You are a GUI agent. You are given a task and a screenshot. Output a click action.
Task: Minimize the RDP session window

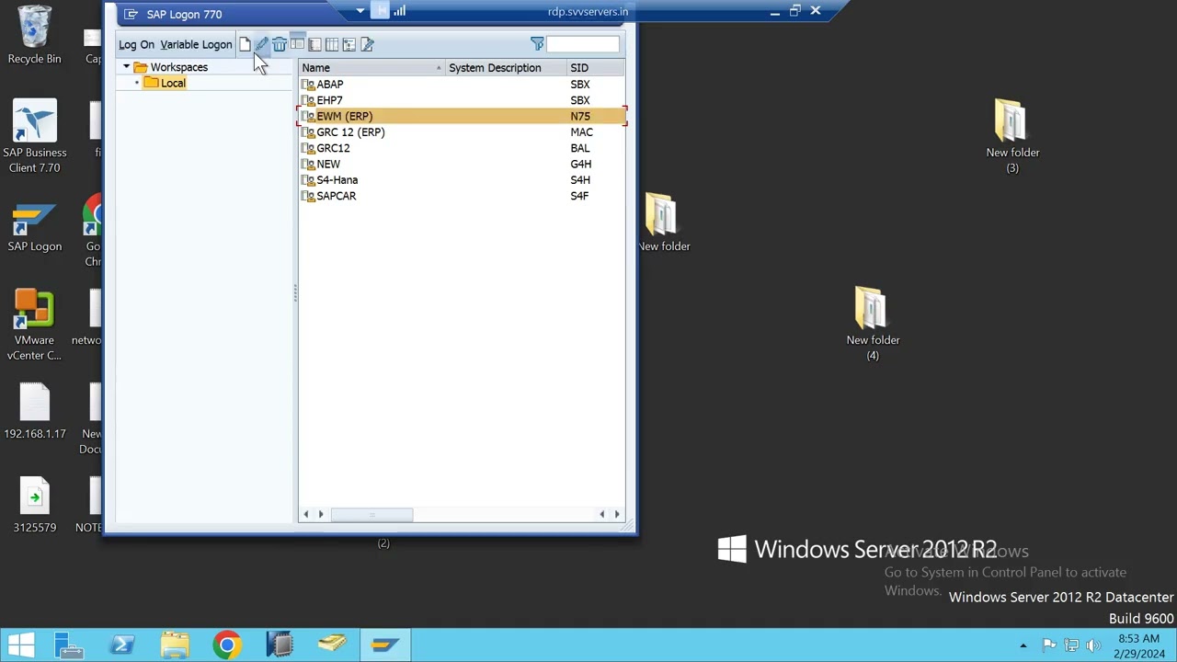click(774, 11)
